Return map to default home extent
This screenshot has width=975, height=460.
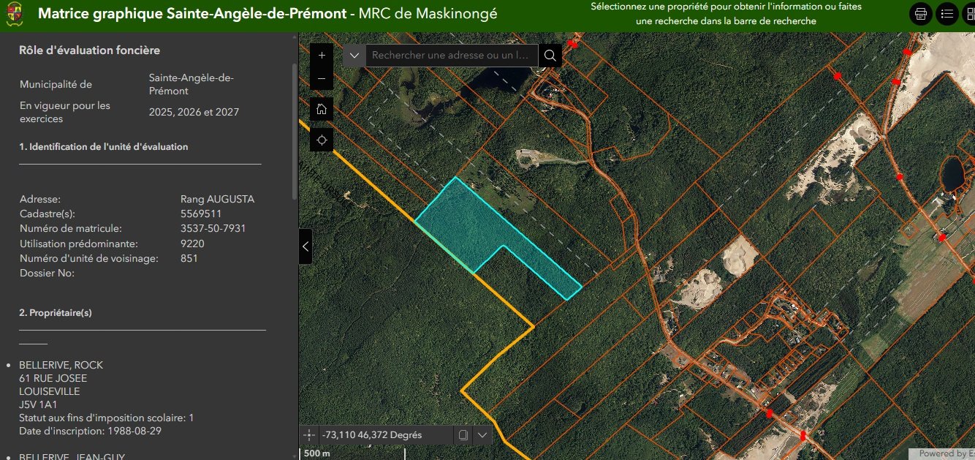click(x=322, y=109)
